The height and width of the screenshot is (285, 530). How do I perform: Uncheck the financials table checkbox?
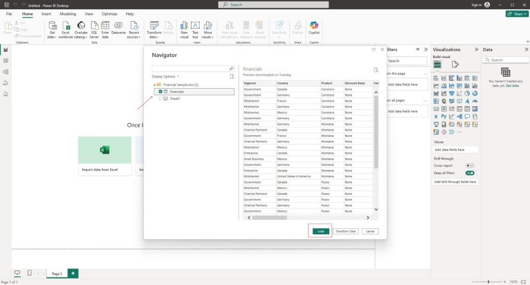[x=161, y=92]
